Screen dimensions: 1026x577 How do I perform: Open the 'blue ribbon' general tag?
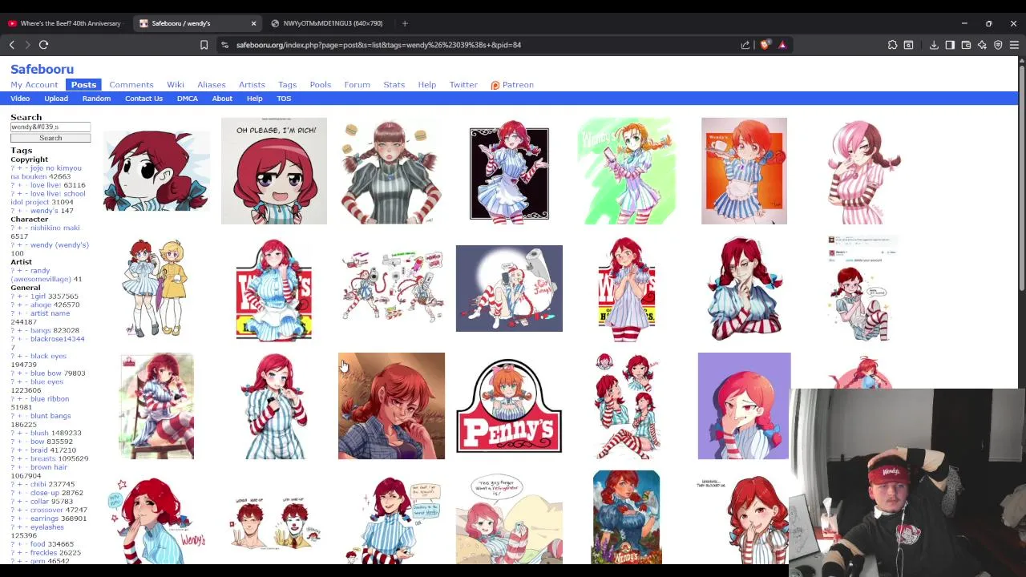[50, 399]
